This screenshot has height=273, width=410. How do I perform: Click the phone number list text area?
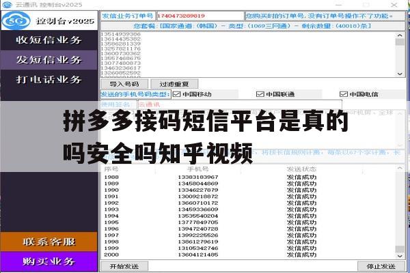pyautogui.click(x=249, y=55)
